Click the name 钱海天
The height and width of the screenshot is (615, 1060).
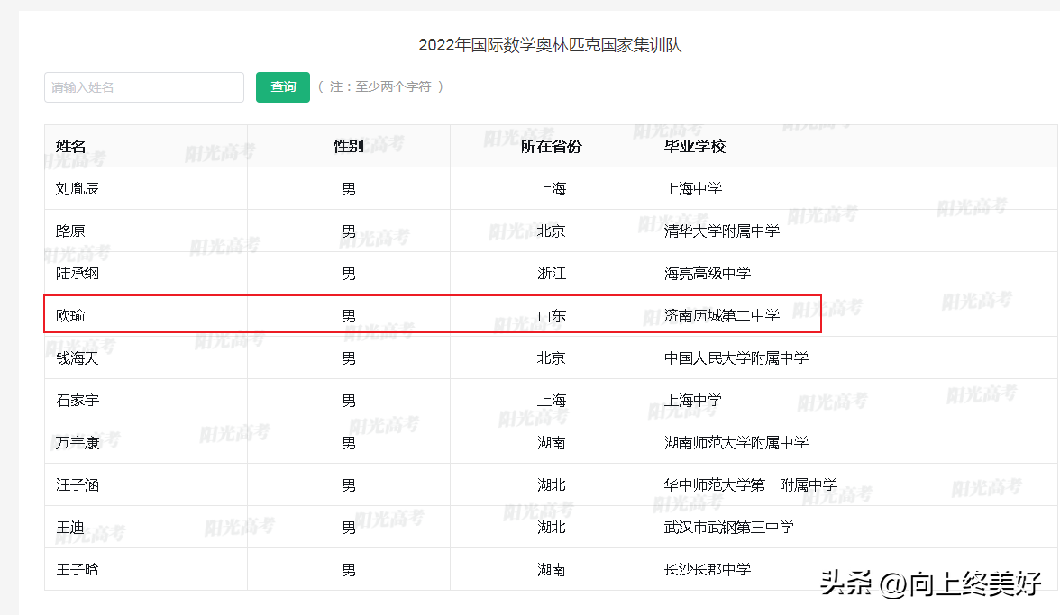click(x=78, y=358)
